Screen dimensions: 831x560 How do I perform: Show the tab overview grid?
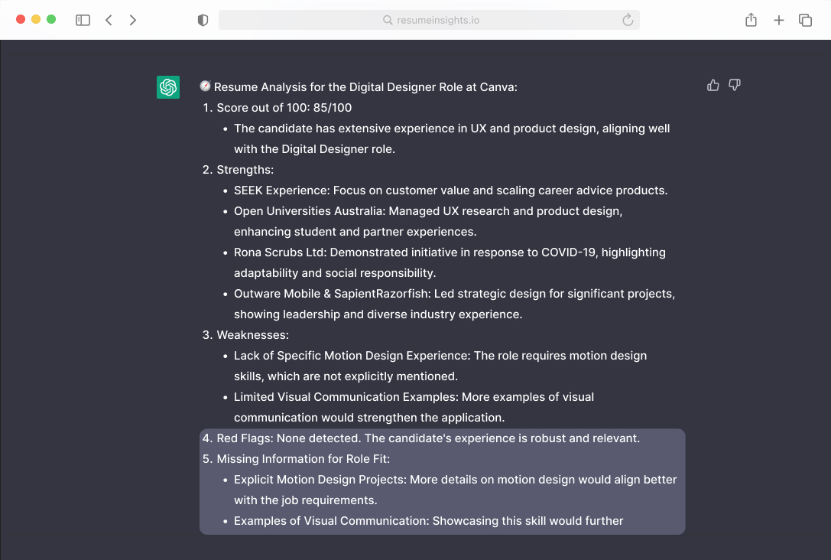click(805, 21)
